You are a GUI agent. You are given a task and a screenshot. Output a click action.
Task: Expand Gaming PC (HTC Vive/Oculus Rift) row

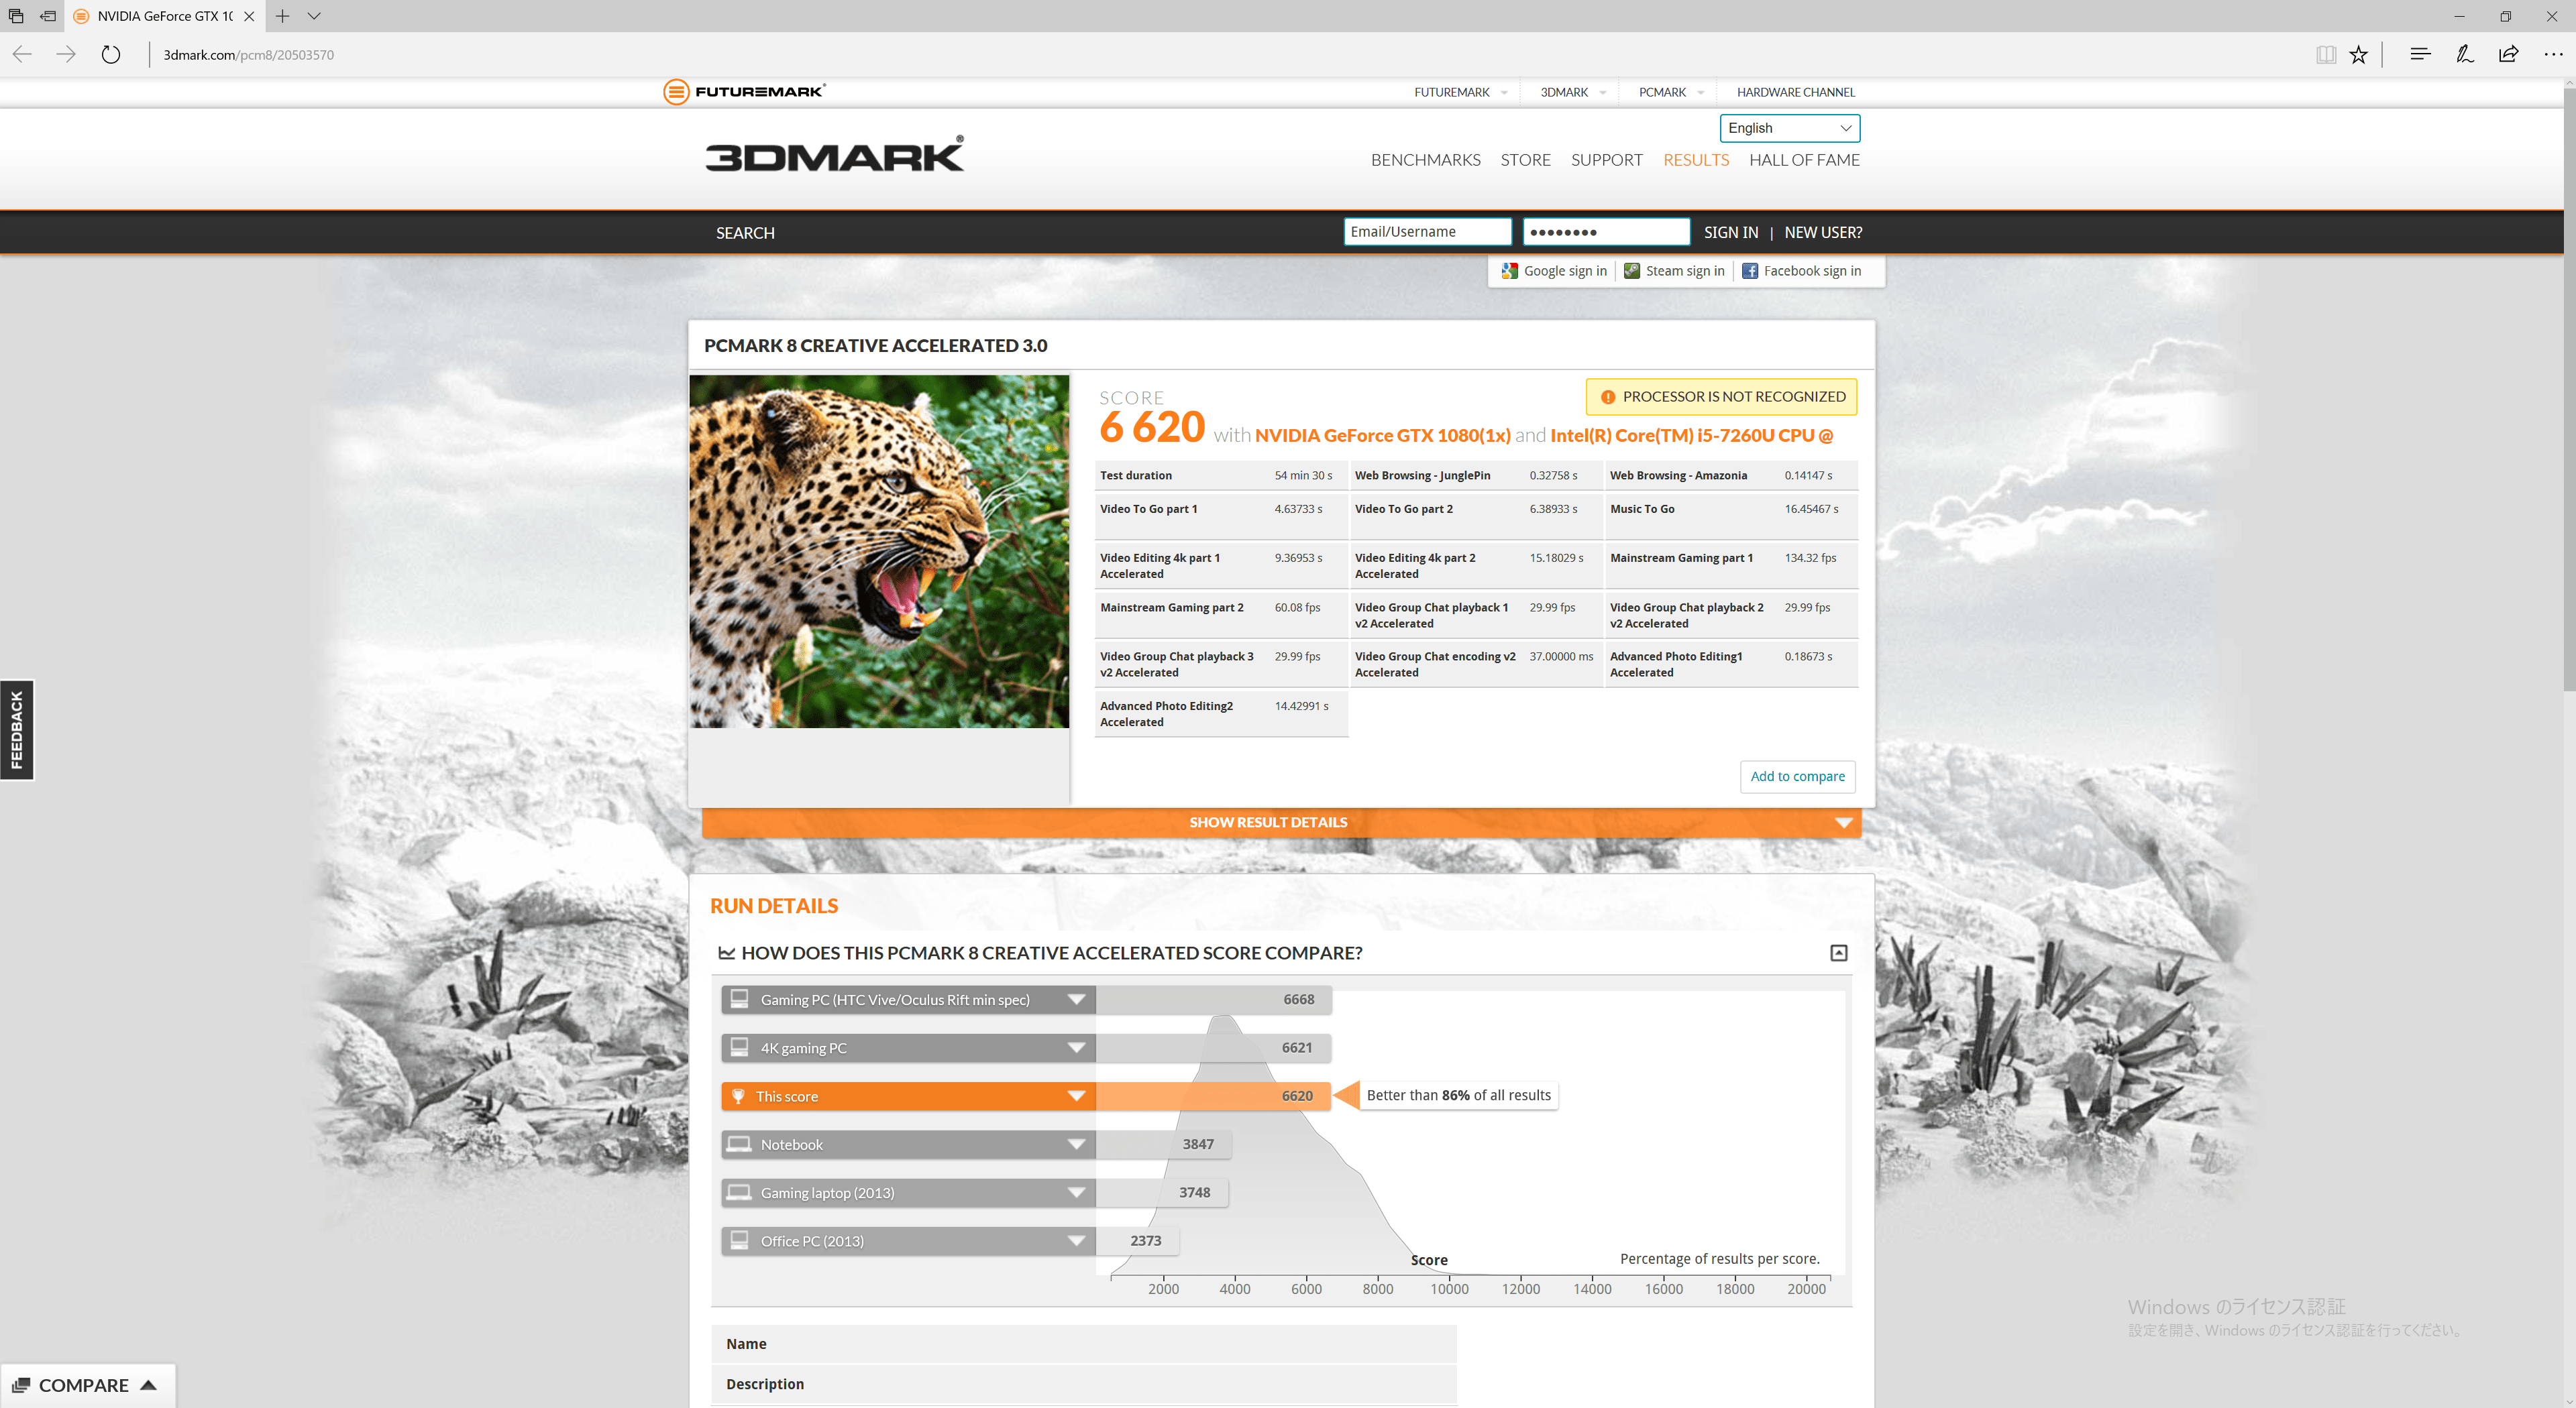point(1077,999)
